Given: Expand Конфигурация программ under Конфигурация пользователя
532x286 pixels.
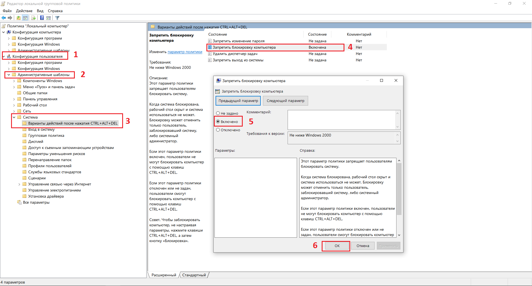Looking at the screenshot, I should point(9,62).
